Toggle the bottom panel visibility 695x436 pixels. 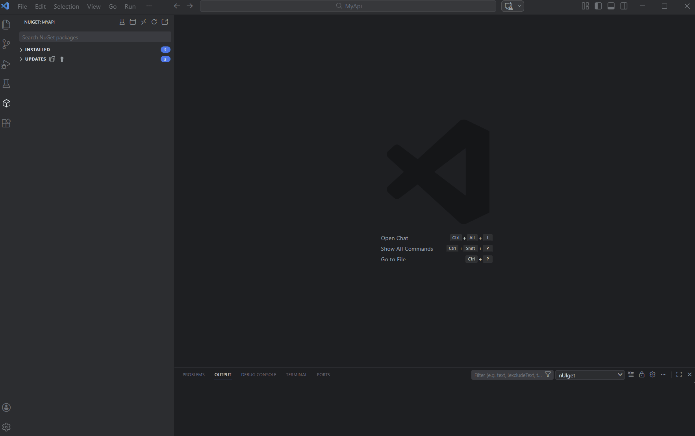click(611, 6)
